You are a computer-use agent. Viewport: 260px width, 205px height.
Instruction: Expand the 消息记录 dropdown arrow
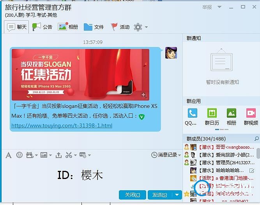click(x=179, y=155)
